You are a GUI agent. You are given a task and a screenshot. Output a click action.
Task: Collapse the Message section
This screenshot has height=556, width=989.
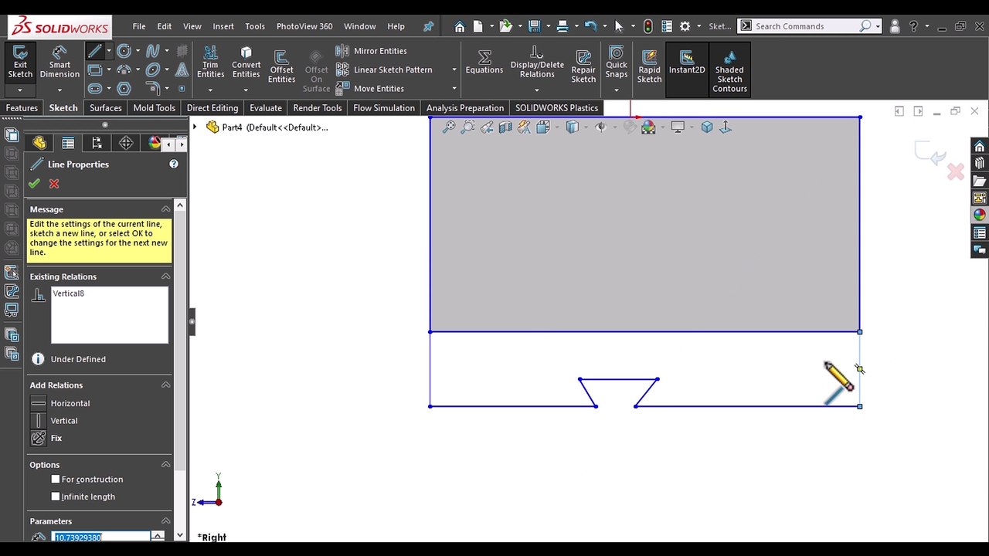coord(165,209)
